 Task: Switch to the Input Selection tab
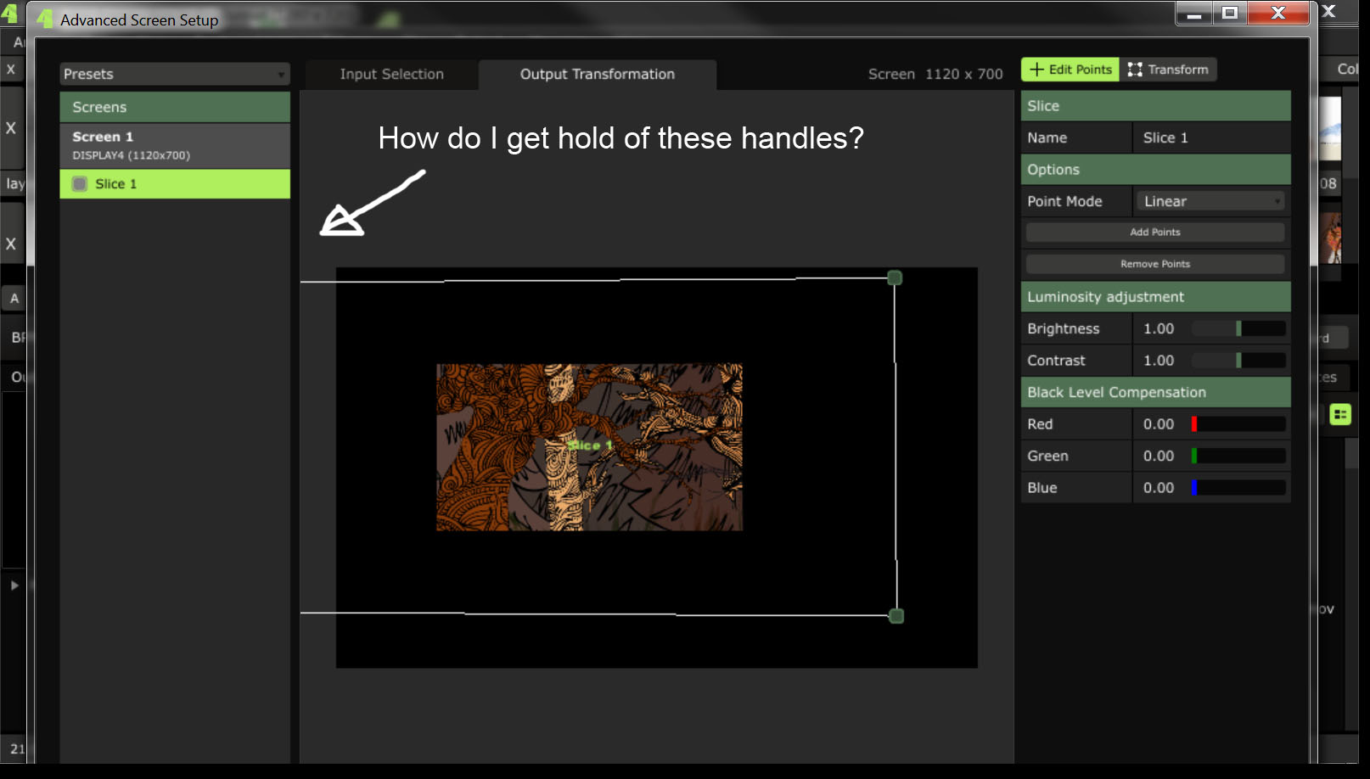tap(391, 74)
